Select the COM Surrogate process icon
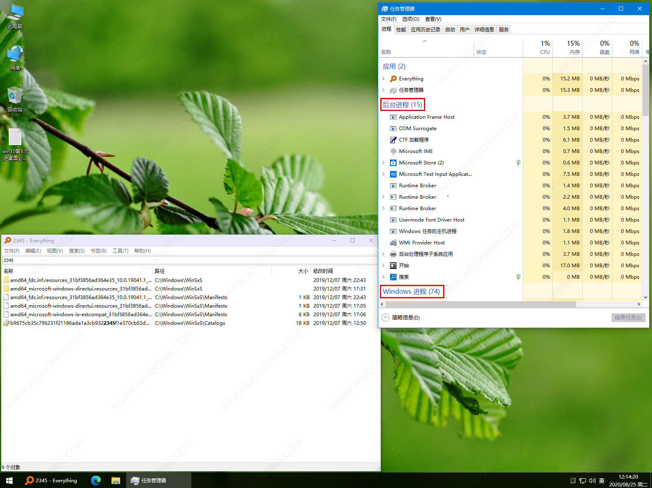652x488 pixels. point(393,129)
